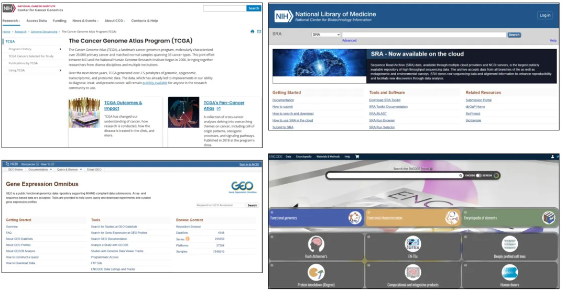Email the TCGA page via envelope icon

point(259,32)
